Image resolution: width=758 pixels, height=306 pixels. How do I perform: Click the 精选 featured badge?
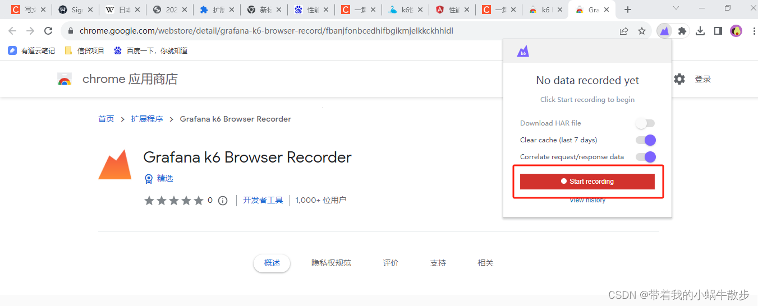[x=159, y=178]
